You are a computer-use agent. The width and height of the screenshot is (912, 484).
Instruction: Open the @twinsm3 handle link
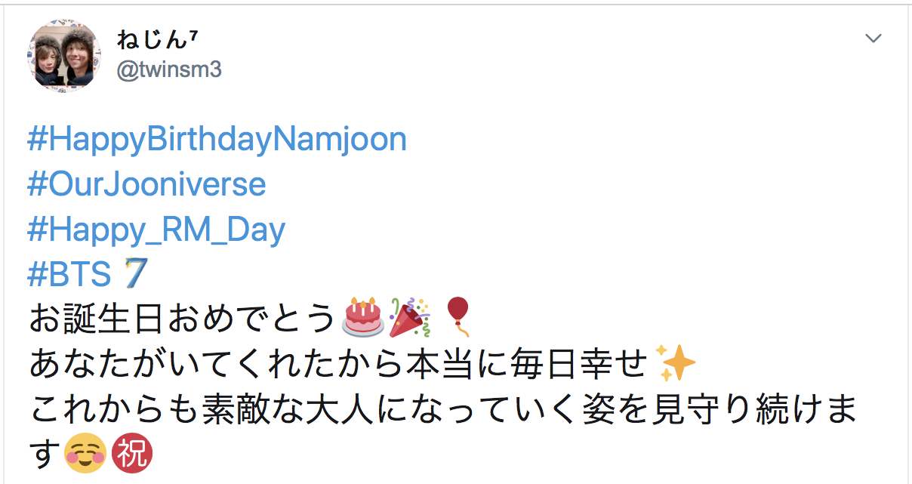tap(168, 70)
